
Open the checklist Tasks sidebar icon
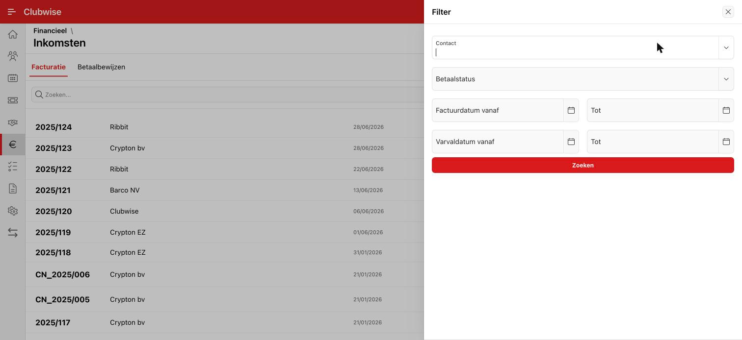pos(13,167)
